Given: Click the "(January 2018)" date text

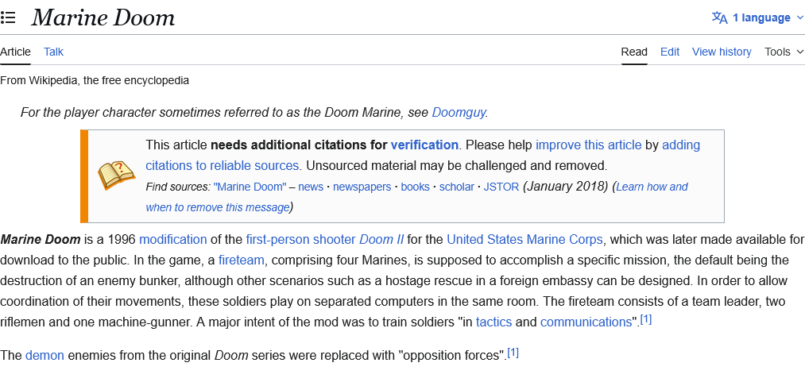Looking at the screenshot, I should coord(565,187).
